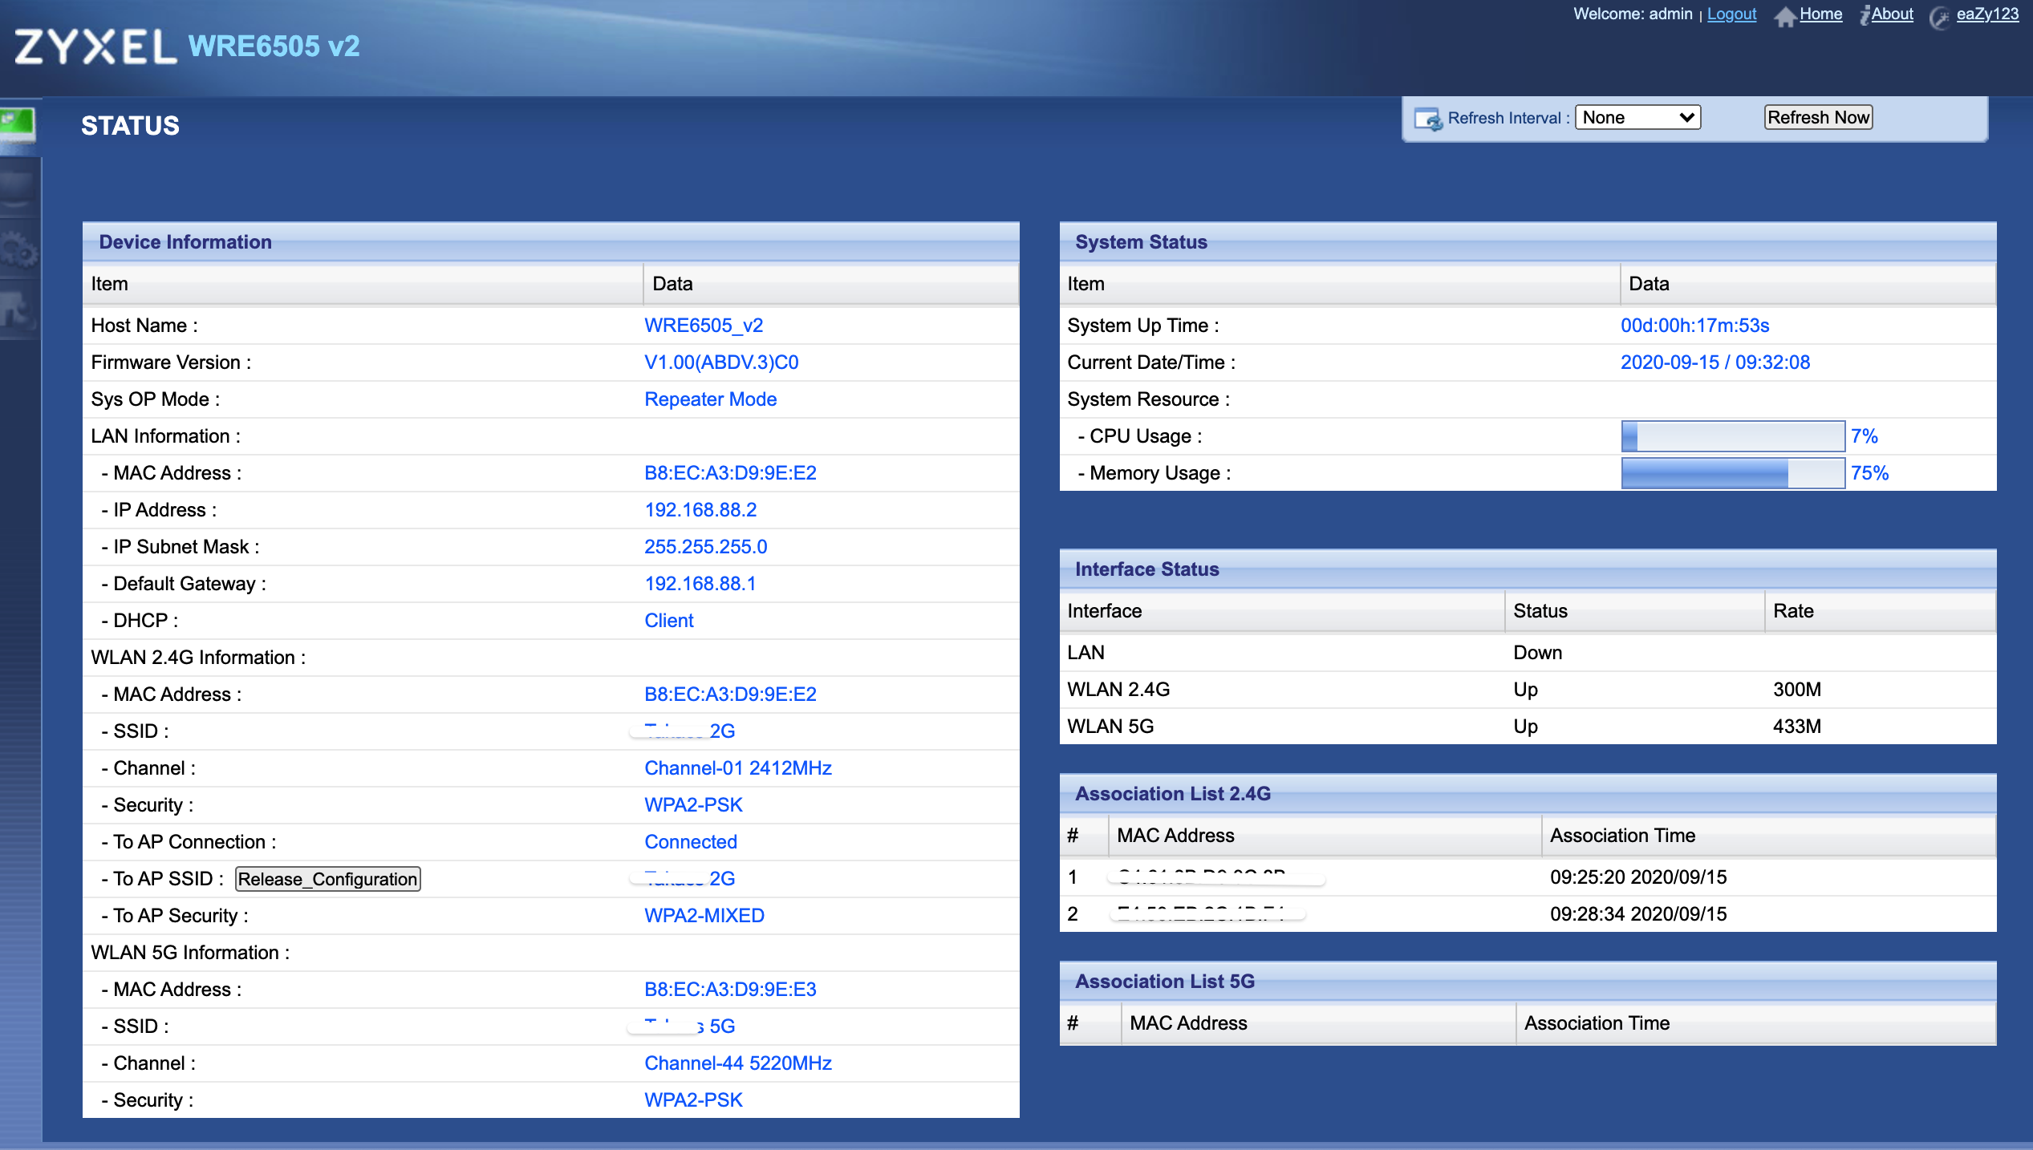Click the default gateway 192.168.88.1 link
This screenshot has height=1150, width=2033.
(x=700, y=583)
